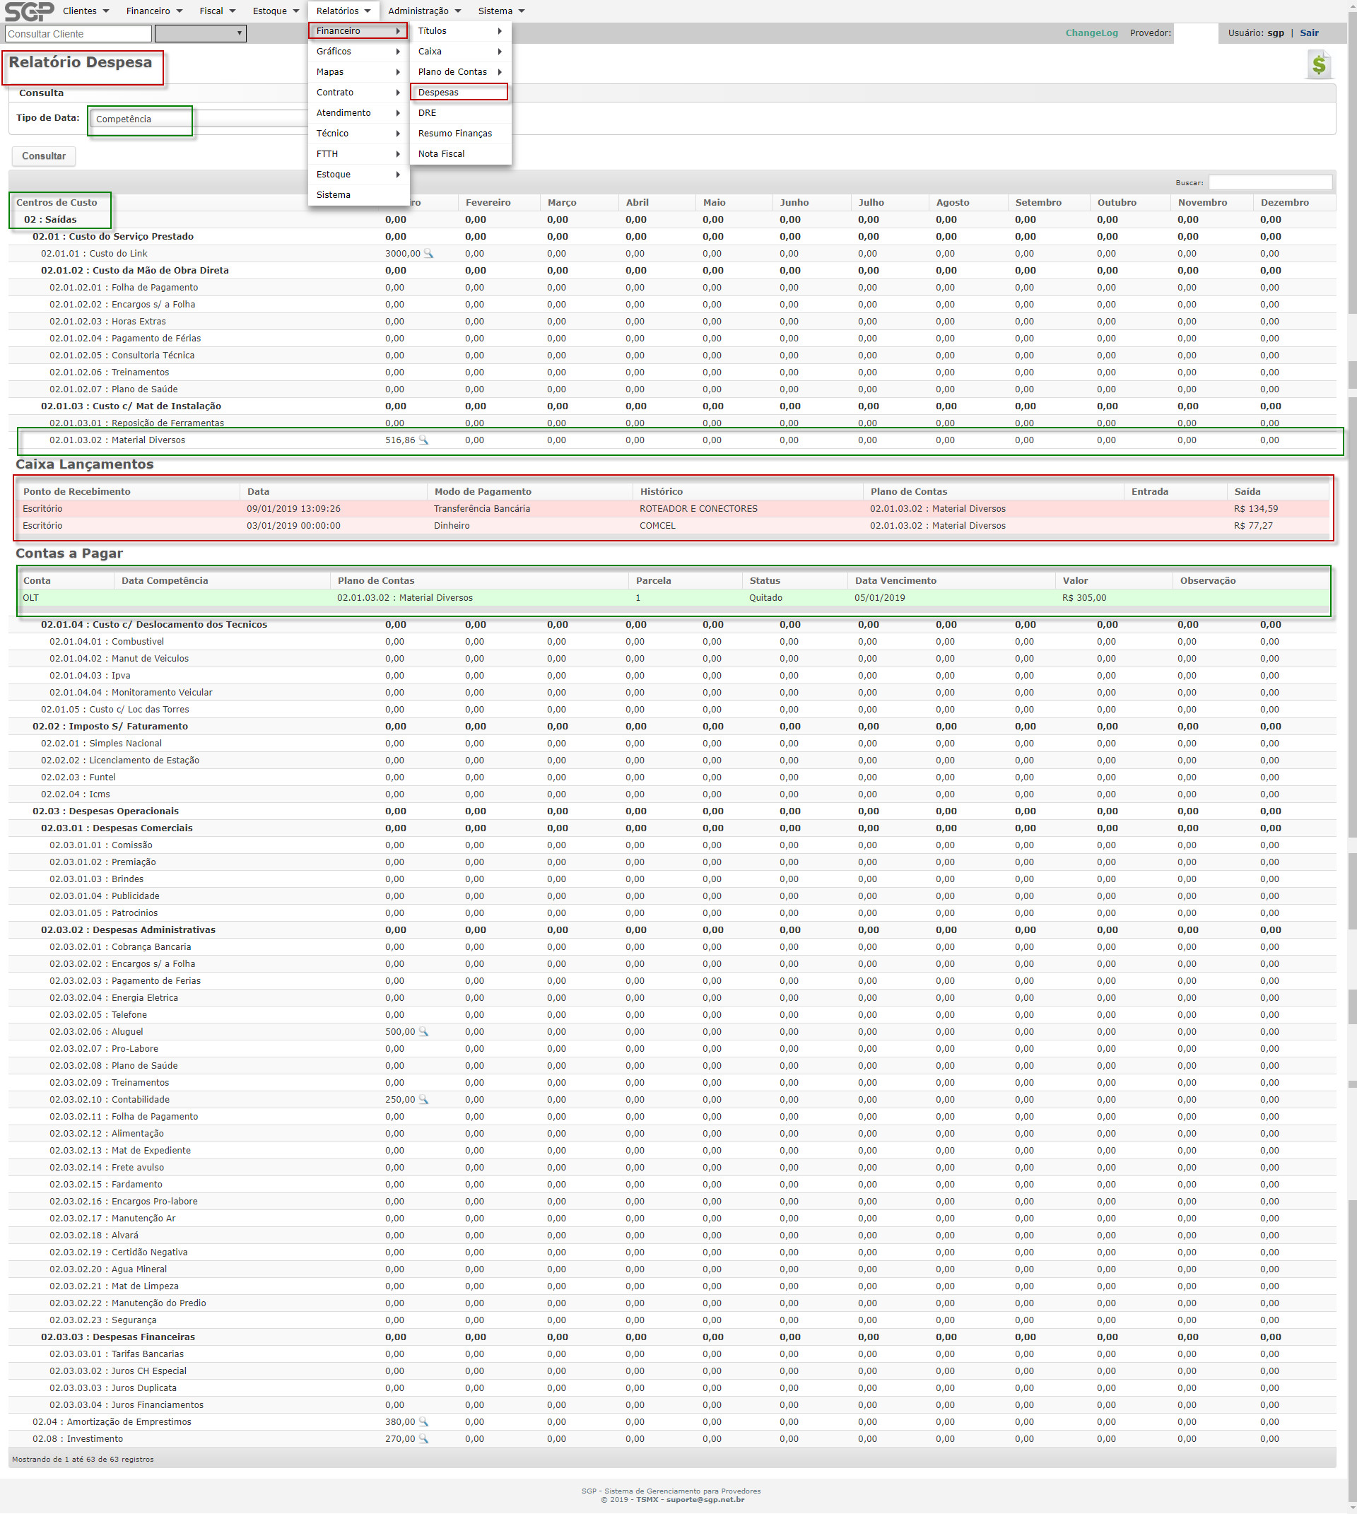Image resolution: width=1357 pixels, height=1514 pixels.
Task: Open magnifier for Amortização de Emprestimos 380,00
Action: pyautogui.click(x=423, y=1421)
